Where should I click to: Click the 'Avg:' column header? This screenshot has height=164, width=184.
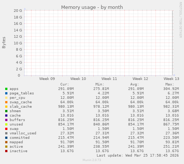pyautogui.click(x=135, y=84)
